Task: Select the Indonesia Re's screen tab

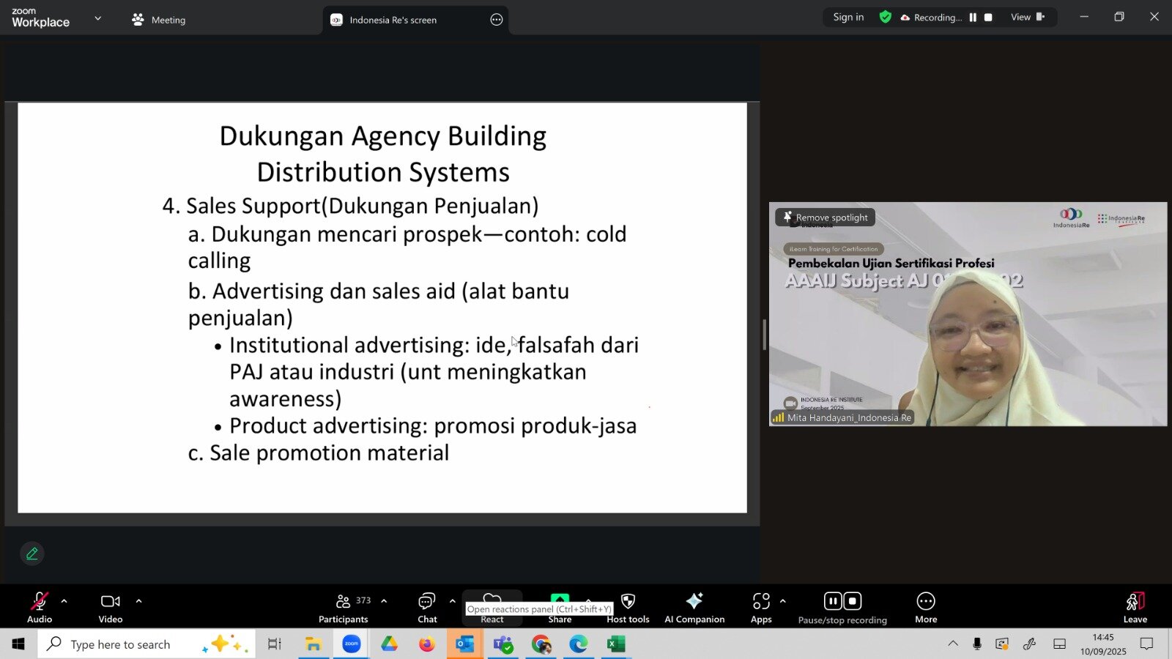Action: pos(393,20)
